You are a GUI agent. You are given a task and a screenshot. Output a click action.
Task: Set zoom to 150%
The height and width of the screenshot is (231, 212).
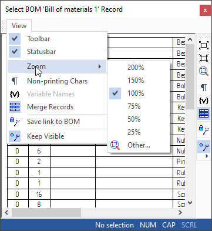[x=139, y=81]
